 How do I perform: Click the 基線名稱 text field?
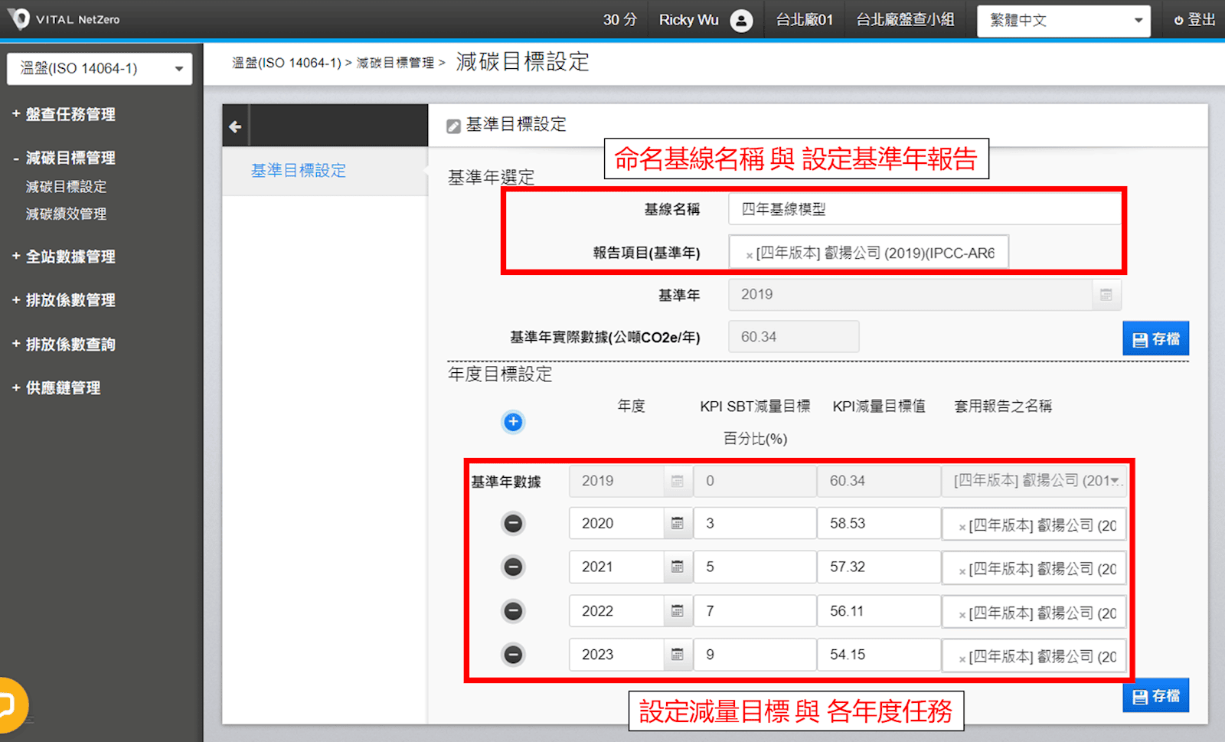coord(923,209)
